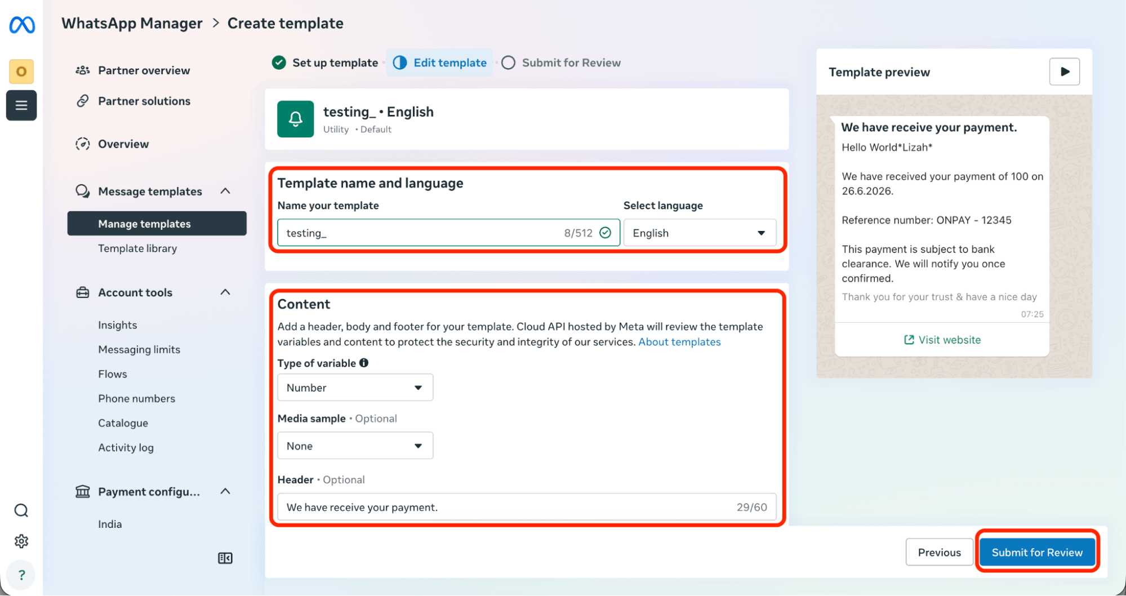
Task: Click the Account tools briefcase icon
Action: pos(83,292)
